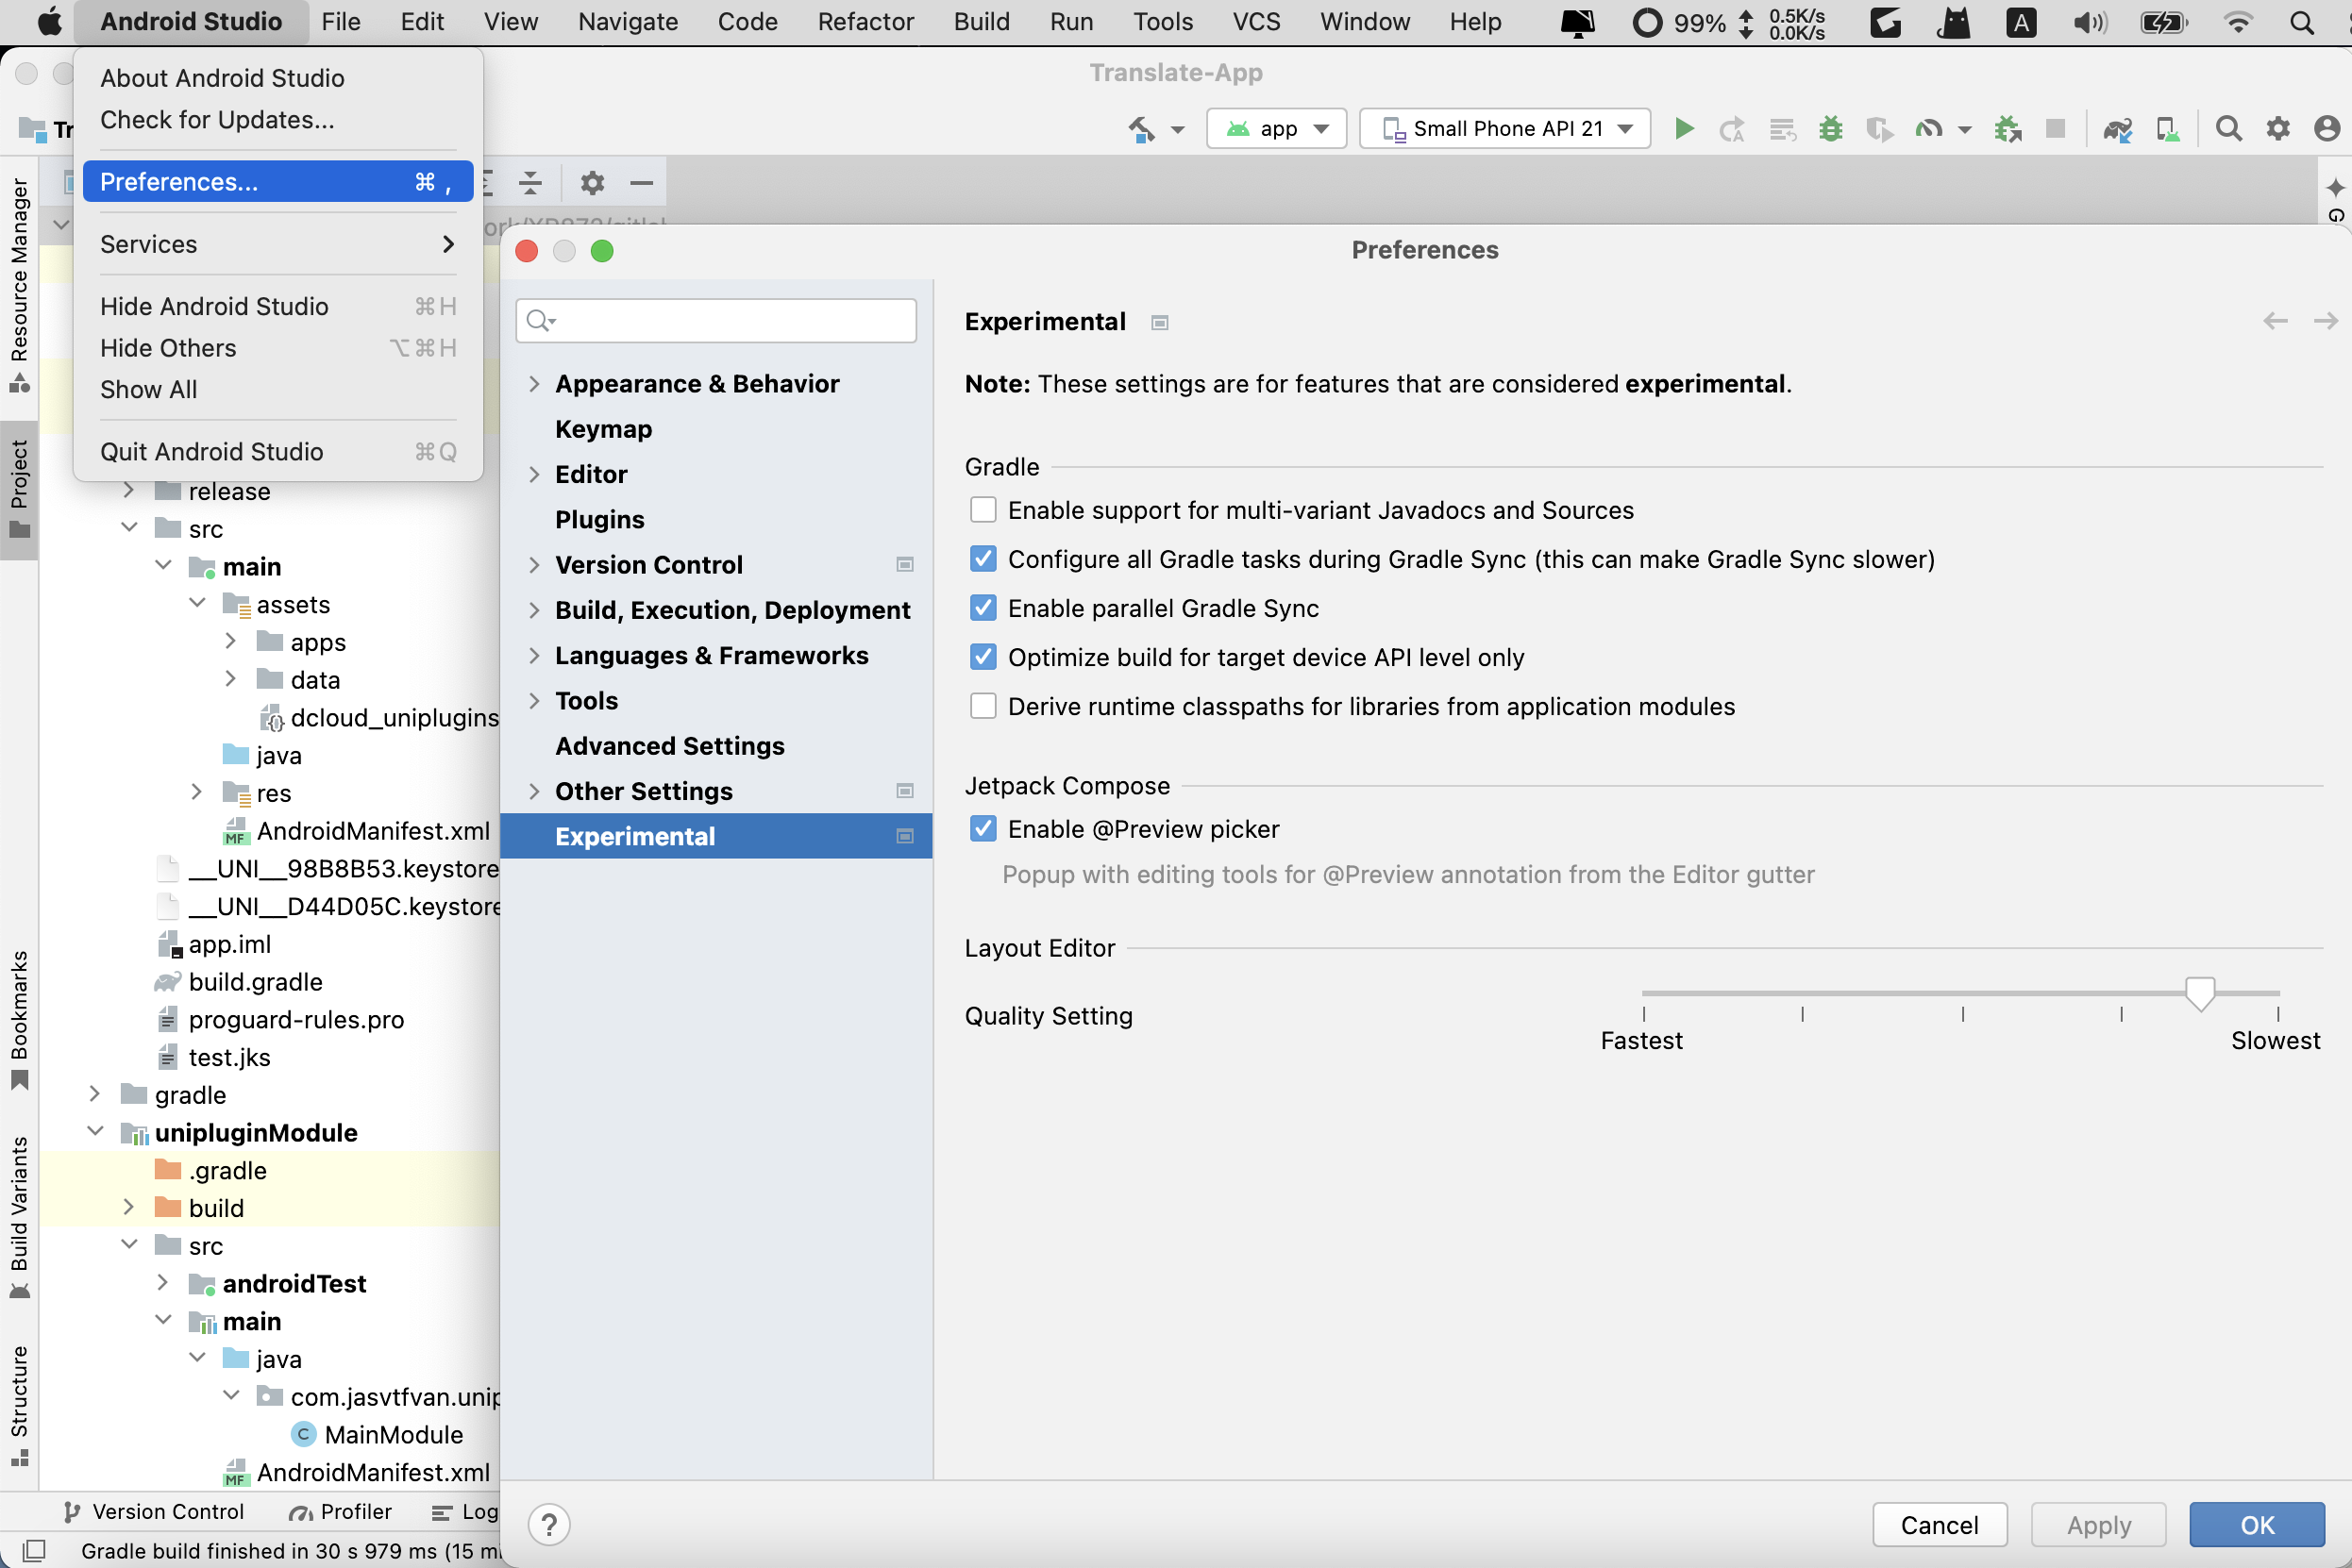Click the project panel options gear icon
This screenshot has width=2352, height=1568.
click(593, 183)
